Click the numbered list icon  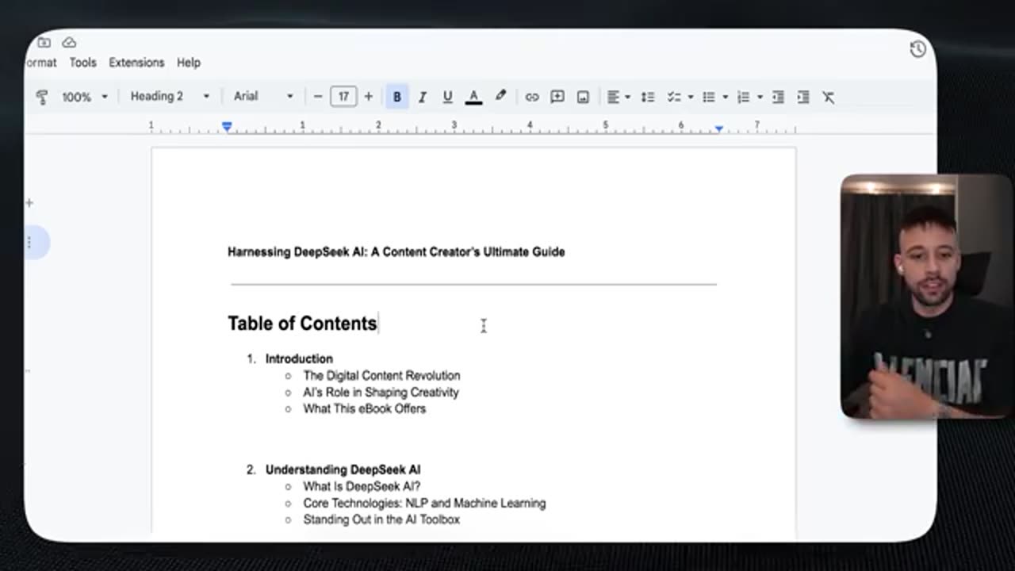coord(743,97)
